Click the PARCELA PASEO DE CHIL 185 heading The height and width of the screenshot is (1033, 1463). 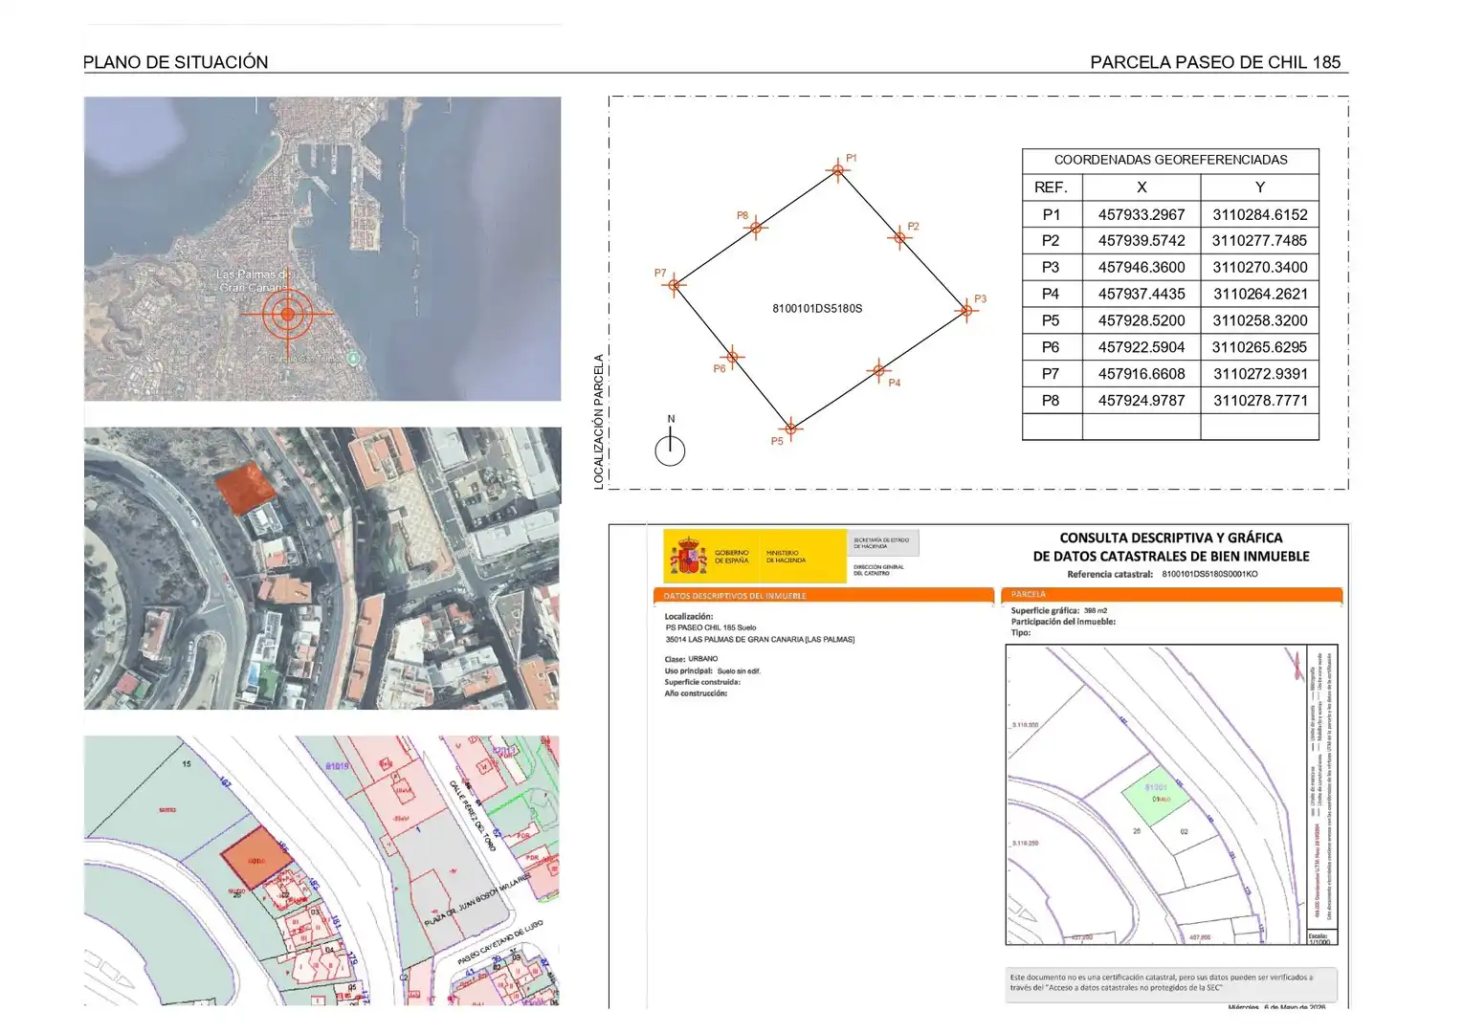click(1215, 62)
